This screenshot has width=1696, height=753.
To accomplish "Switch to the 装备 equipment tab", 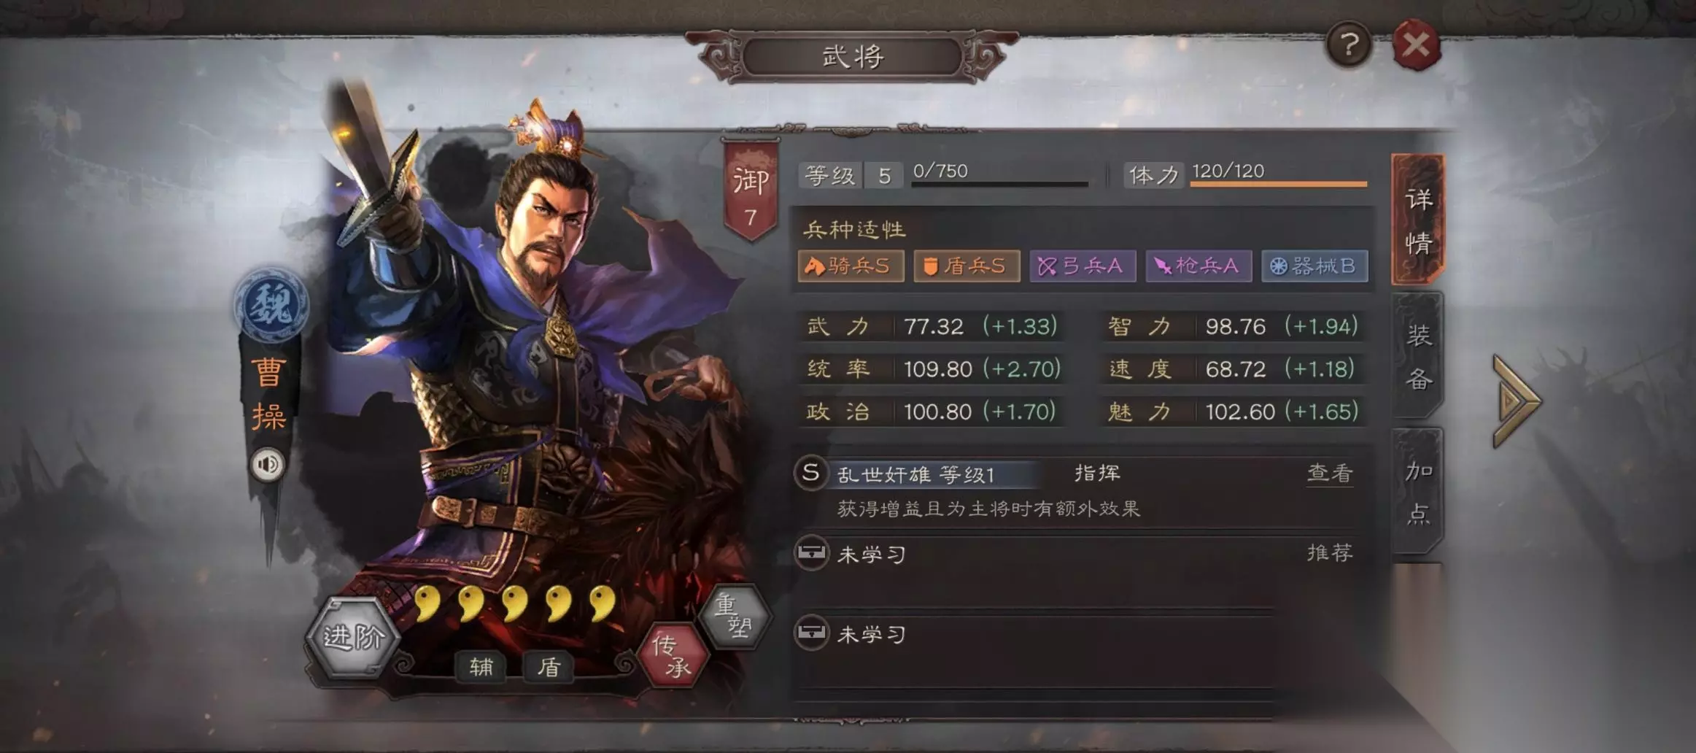I will pyautogui.click(x=1417, y=356).
